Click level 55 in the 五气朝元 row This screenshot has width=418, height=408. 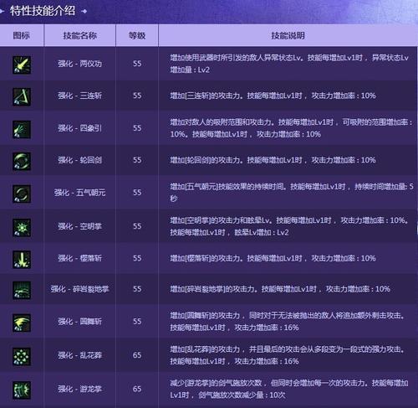tap(137, 193)
